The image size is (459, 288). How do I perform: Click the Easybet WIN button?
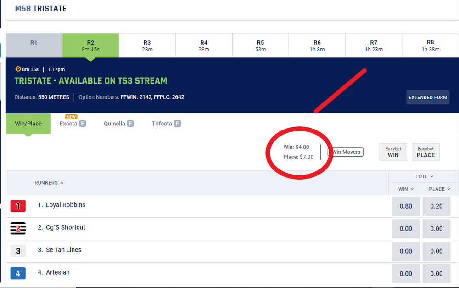pos(393,152)
